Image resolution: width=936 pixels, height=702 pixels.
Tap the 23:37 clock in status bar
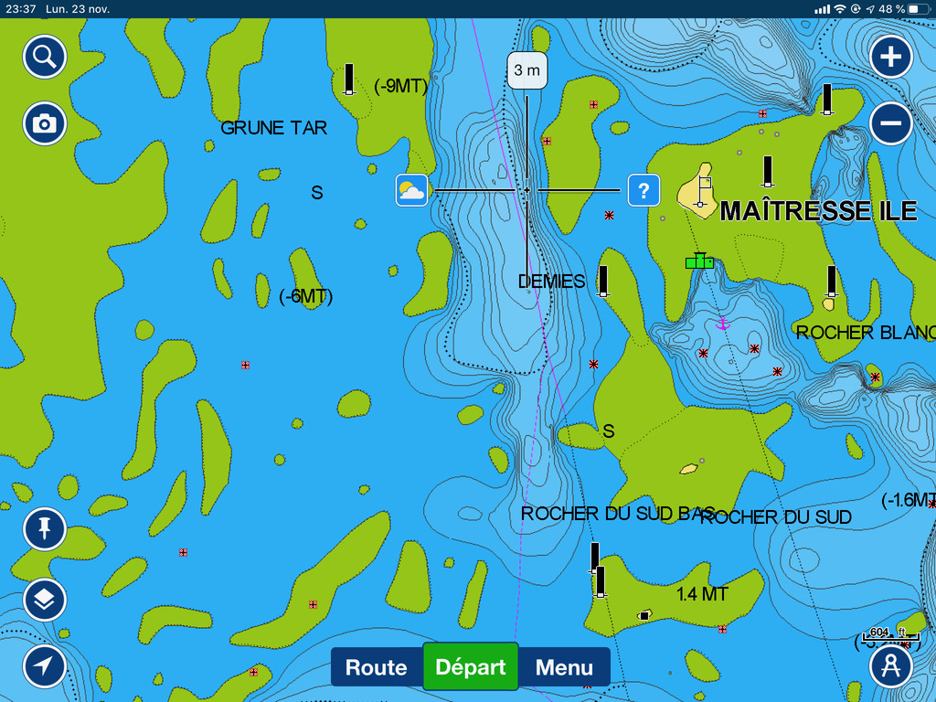tap(21, 9)
